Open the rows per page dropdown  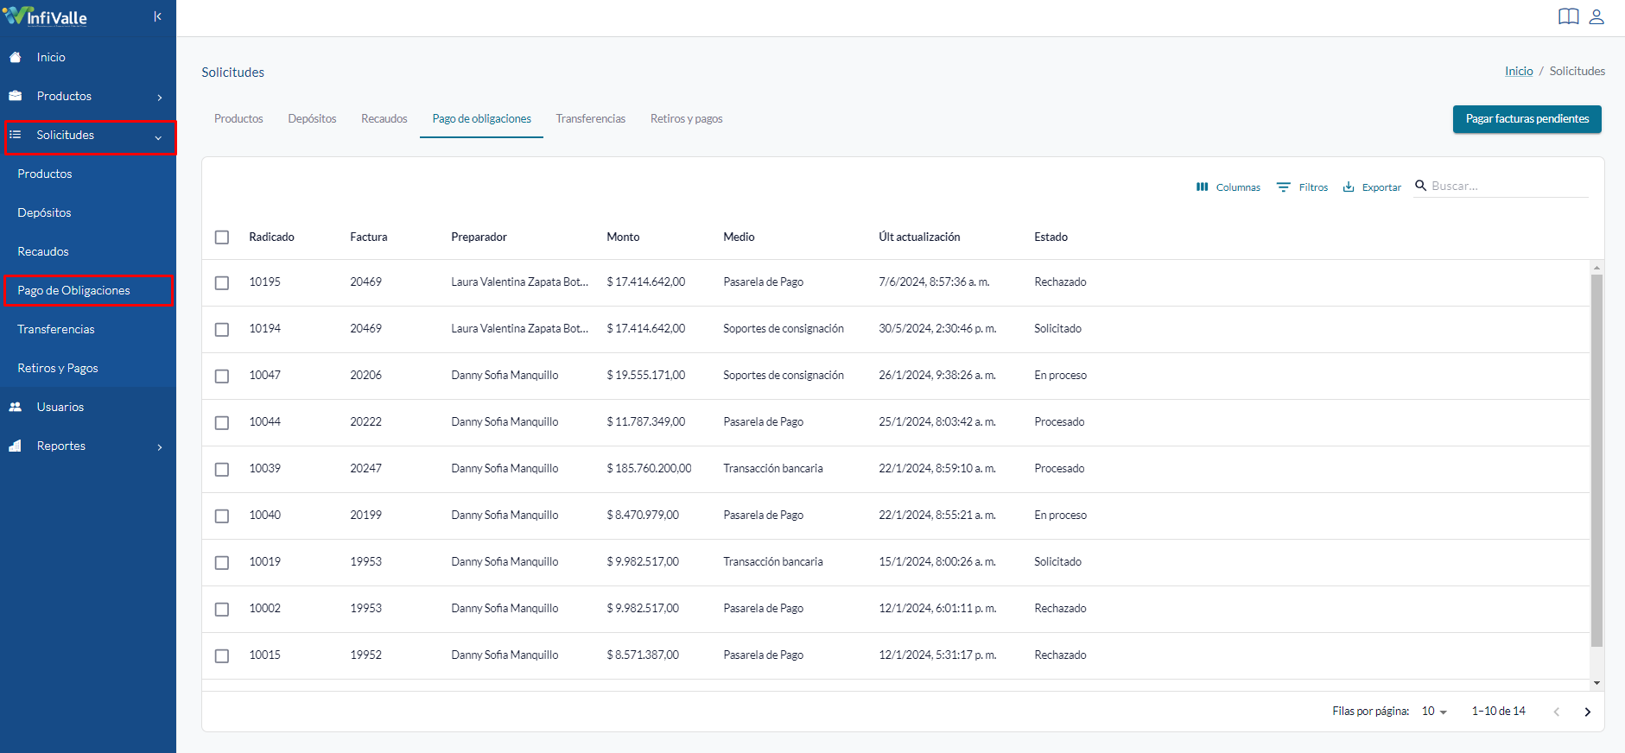click(x=1434, y=712)
